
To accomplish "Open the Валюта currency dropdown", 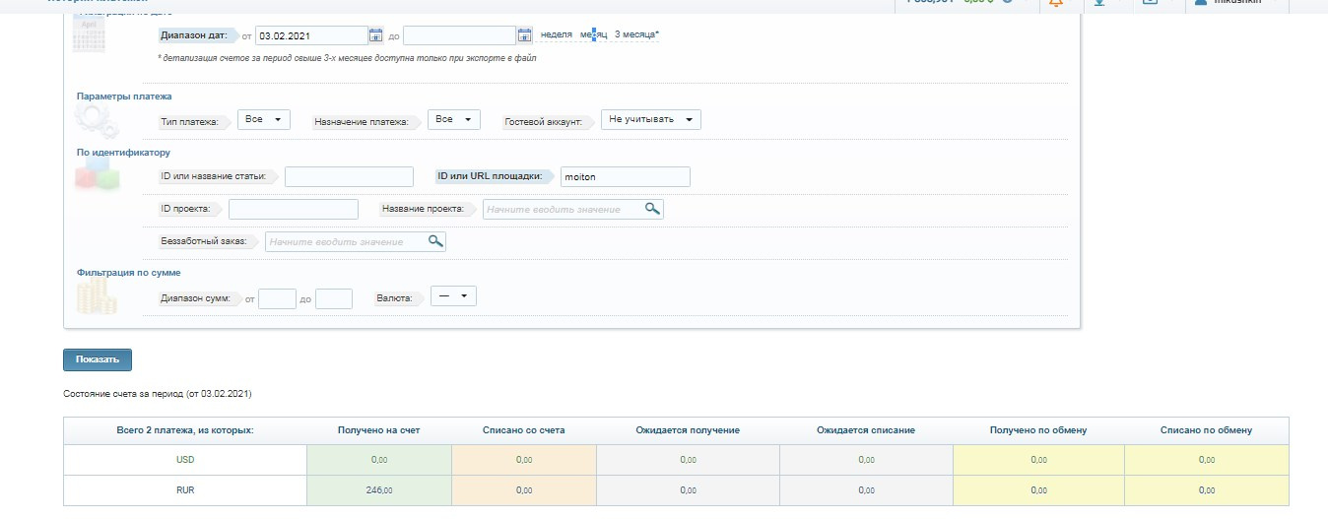I will click(453, 295).
